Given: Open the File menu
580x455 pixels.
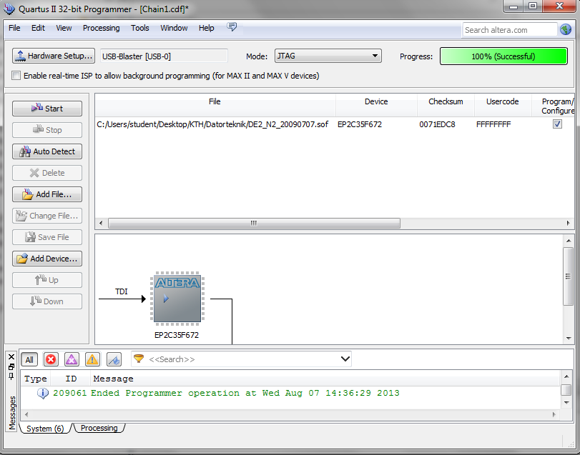Looking at the screenshot, I should coord(14,28).
